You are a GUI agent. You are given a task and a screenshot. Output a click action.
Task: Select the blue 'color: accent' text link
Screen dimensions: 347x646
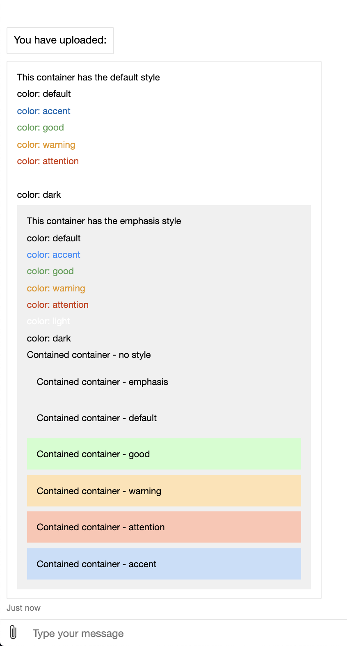43,111
